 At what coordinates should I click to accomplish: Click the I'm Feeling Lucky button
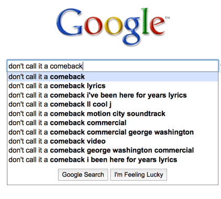click(x=139, y=174)
